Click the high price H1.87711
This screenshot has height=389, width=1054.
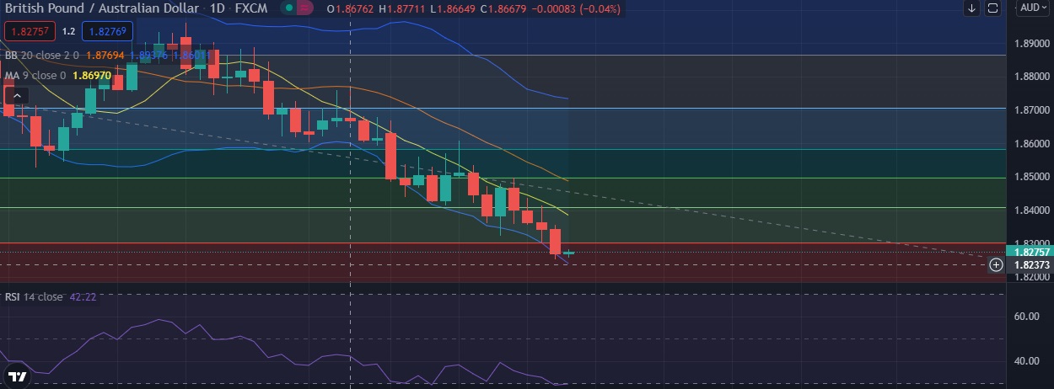click(x=401, y=8)
